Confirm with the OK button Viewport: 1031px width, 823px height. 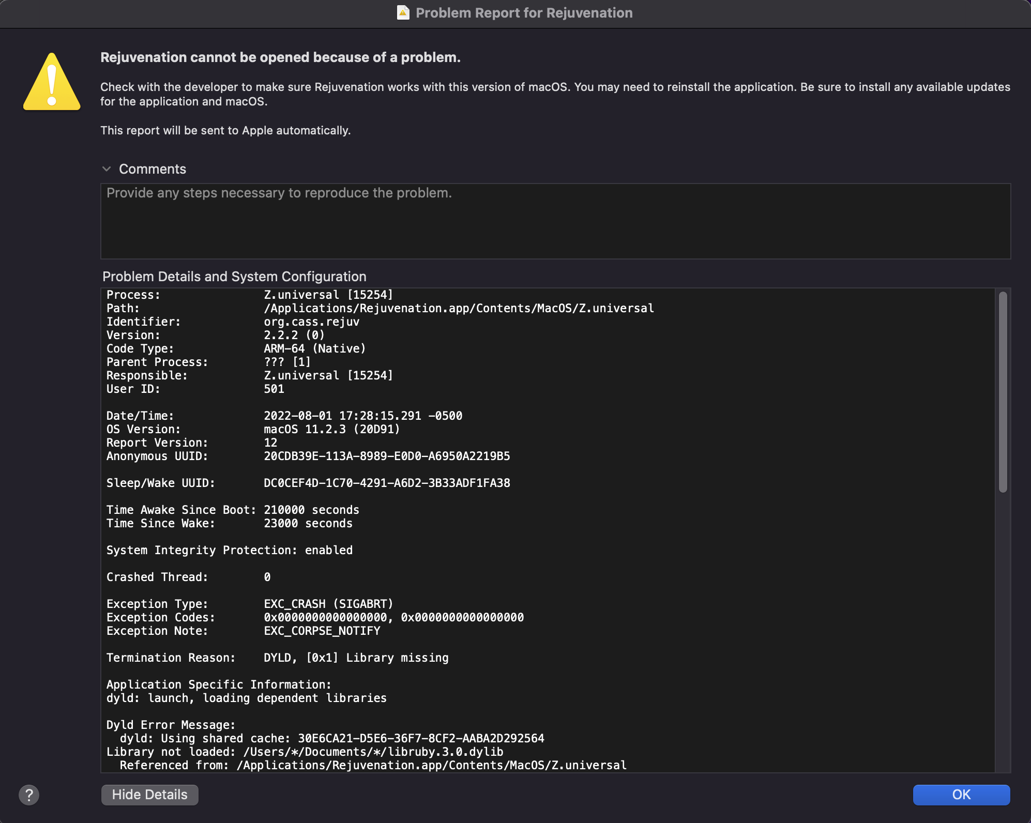click(x=961, y=795)
